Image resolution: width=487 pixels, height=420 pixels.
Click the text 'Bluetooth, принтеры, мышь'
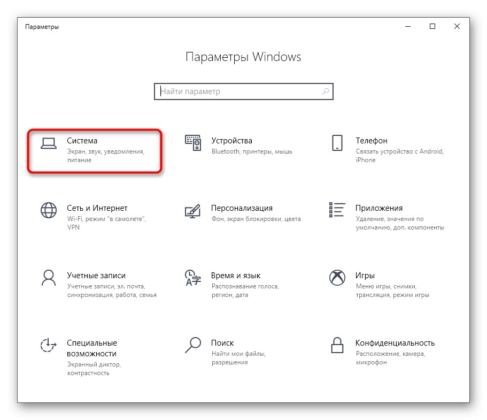pyautogui.click(x=252, y=151)
